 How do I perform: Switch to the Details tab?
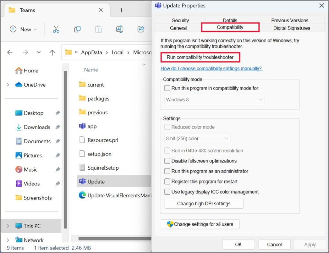[230, 20]
